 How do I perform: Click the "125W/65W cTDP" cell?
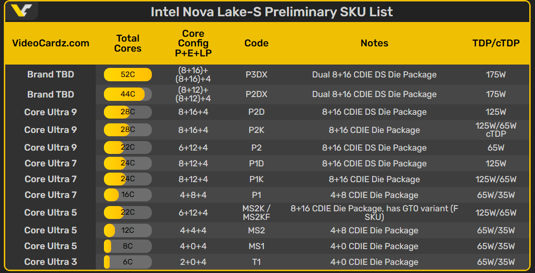pos(496,130)
